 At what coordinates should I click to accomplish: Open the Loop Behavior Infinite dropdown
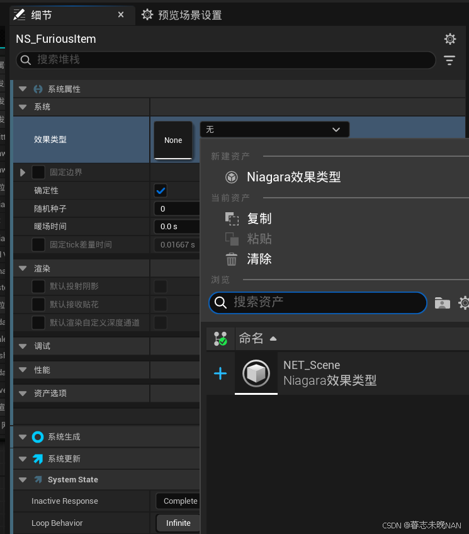[x=178, y=523]
